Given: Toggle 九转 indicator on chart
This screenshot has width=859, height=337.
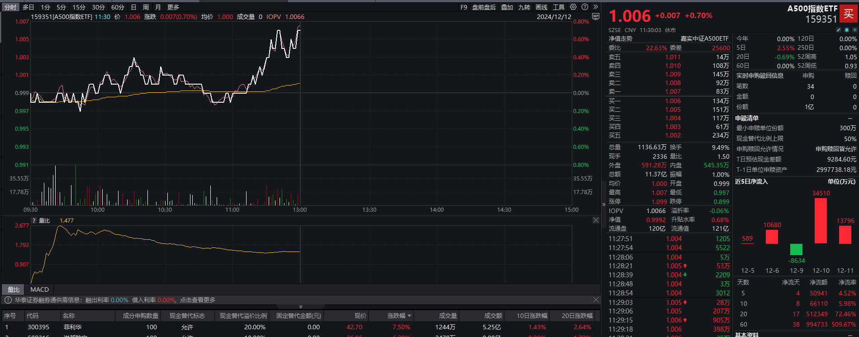Looking at the screenshot, I should click(x=524, y=7).
